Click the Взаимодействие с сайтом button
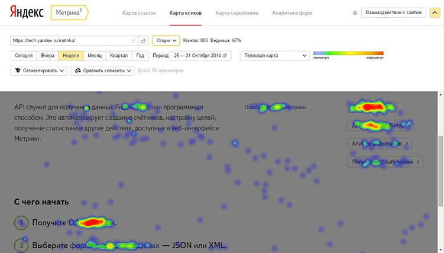The image size is (444, 253). (394, 13)
